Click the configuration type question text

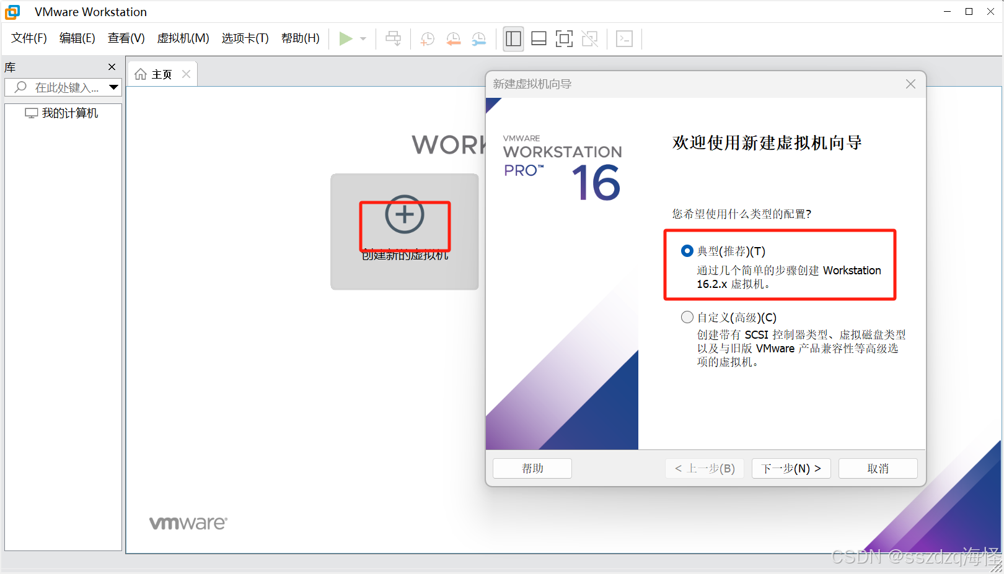[x=742, y=214]
